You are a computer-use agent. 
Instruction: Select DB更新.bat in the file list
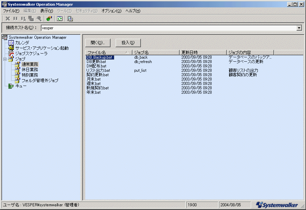pos(96,62)
